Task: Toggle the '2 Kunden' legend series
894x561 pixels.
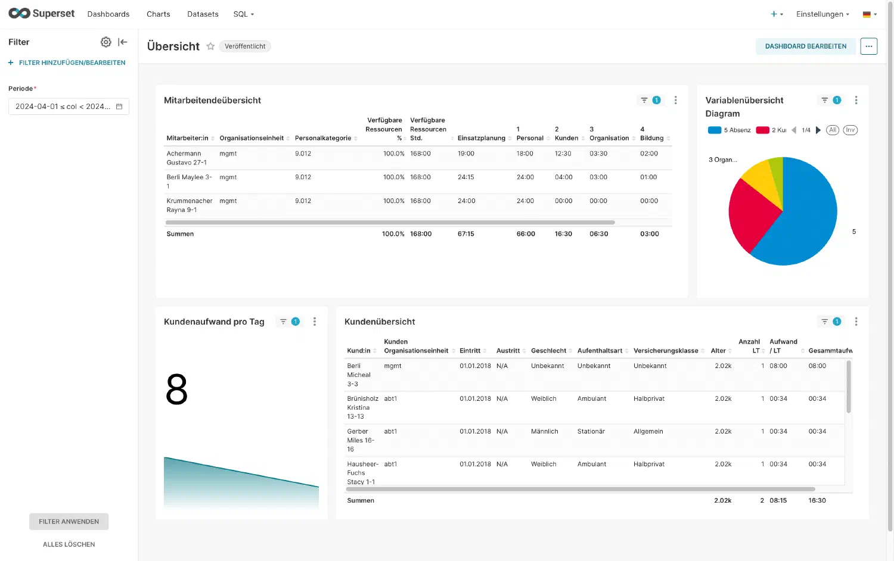Action: [x=771, y=130]
